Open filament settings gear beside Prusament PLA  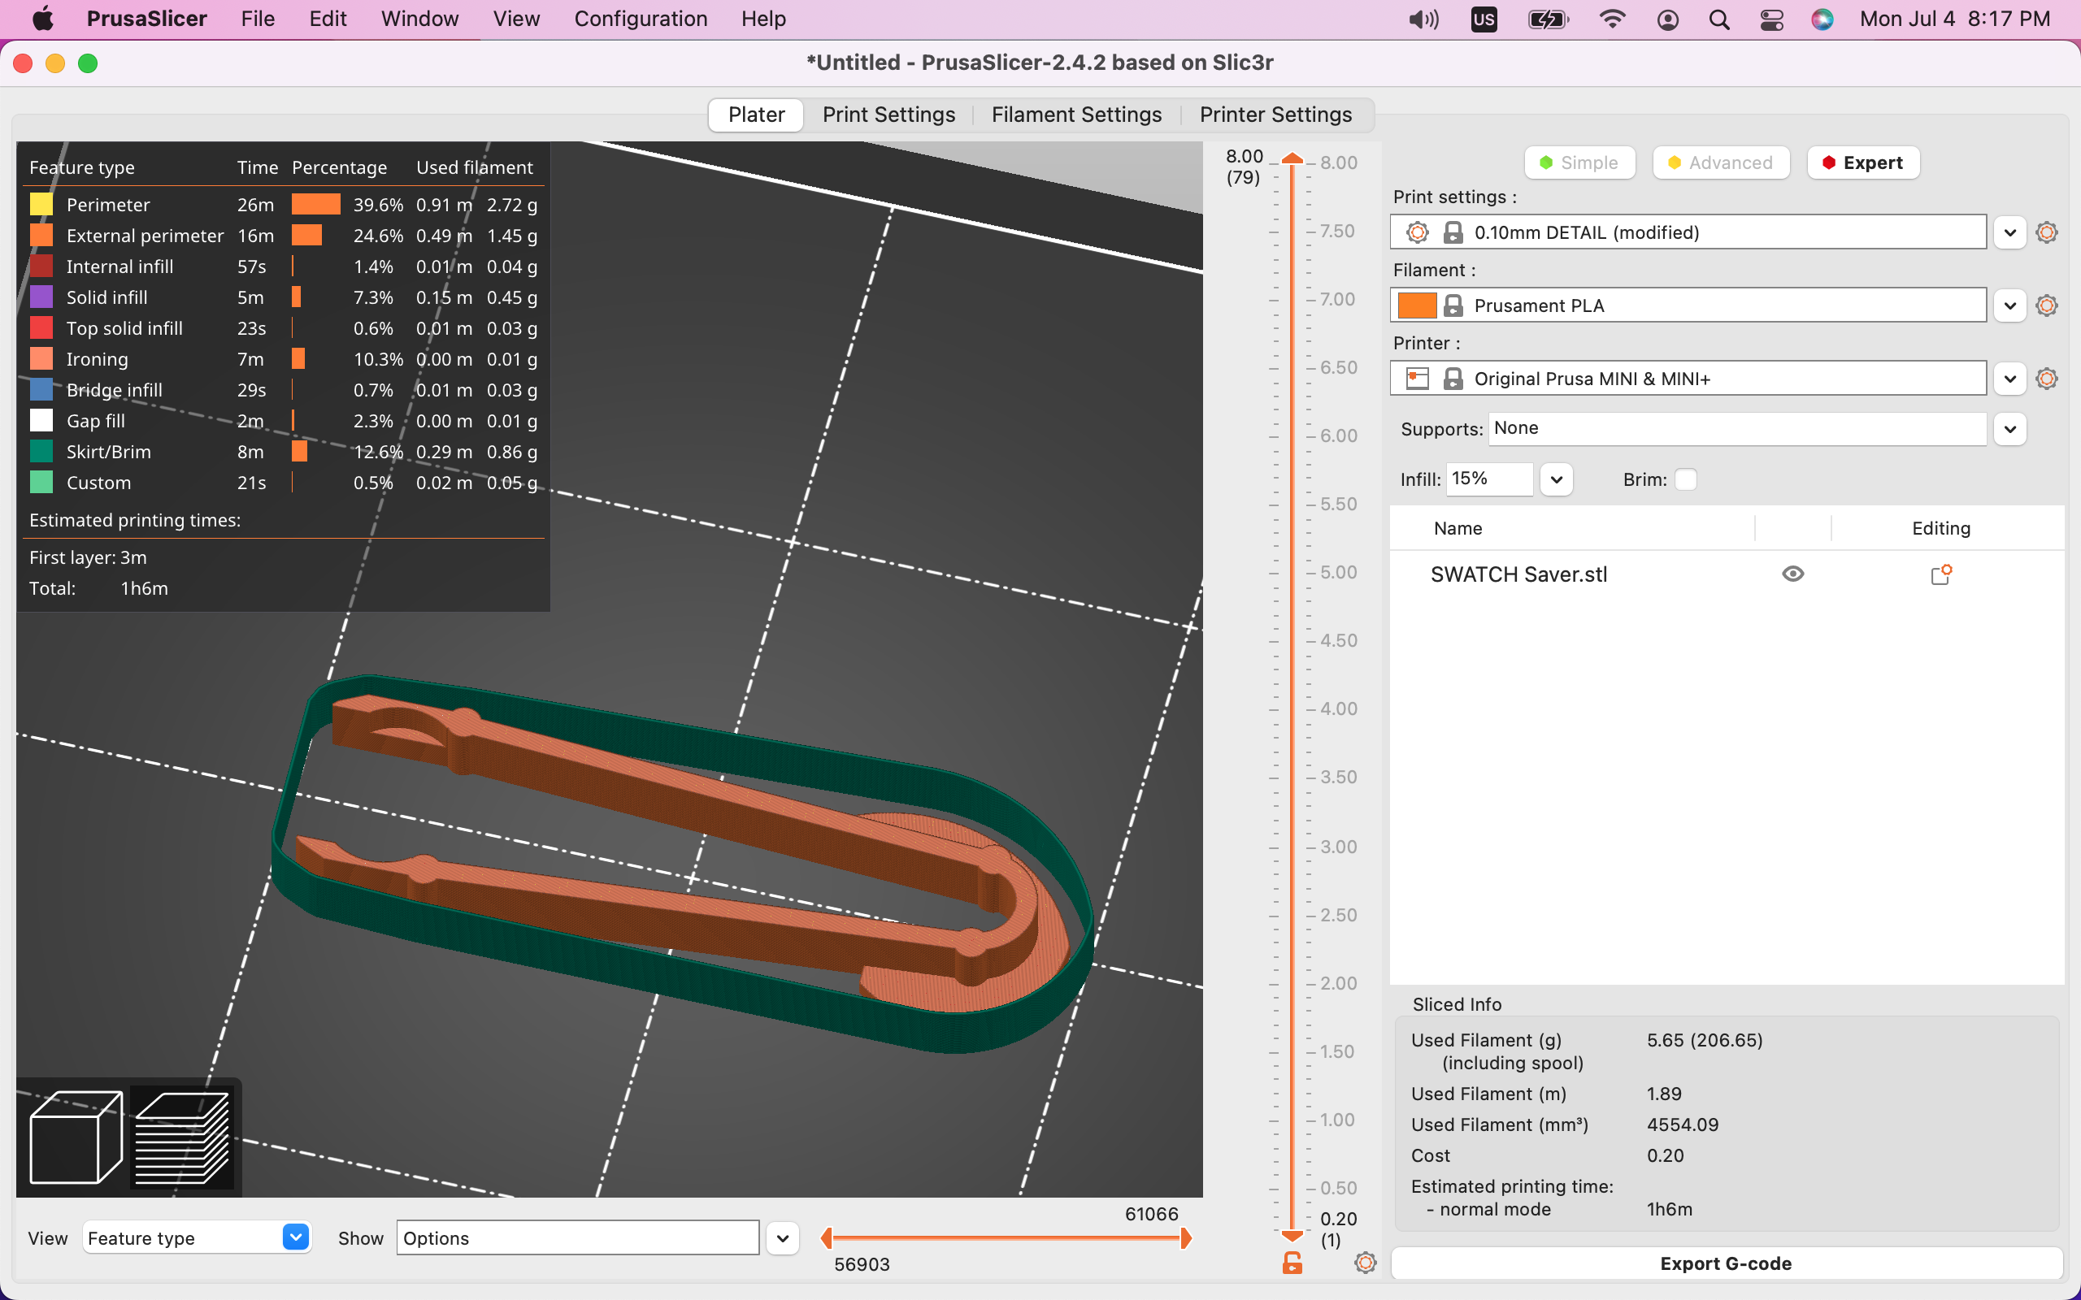[x=2046, y=305]
